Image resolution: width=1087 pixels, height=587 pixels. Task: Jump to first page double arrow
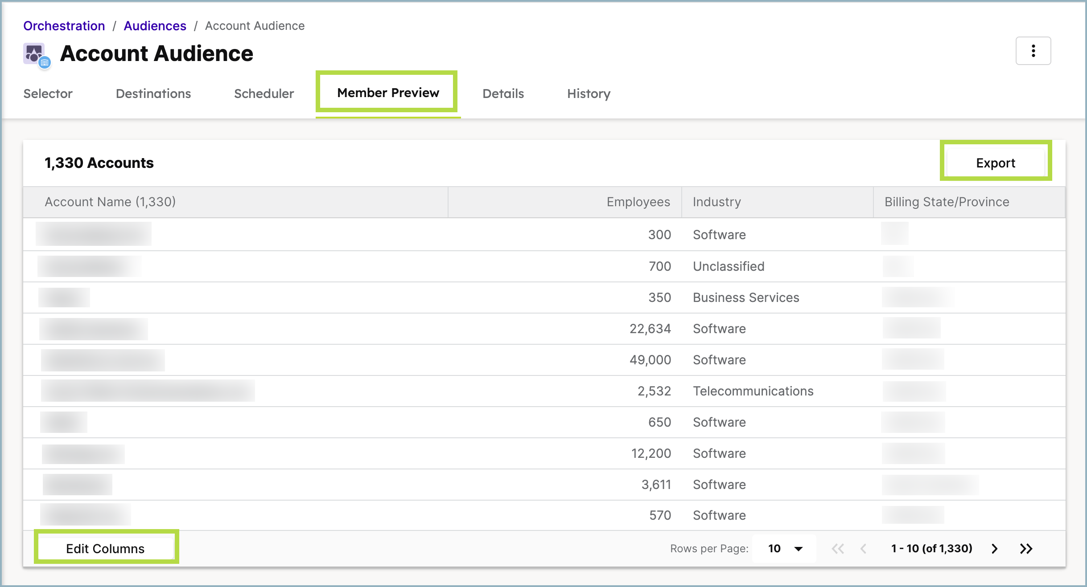click(x=838, y=549)
